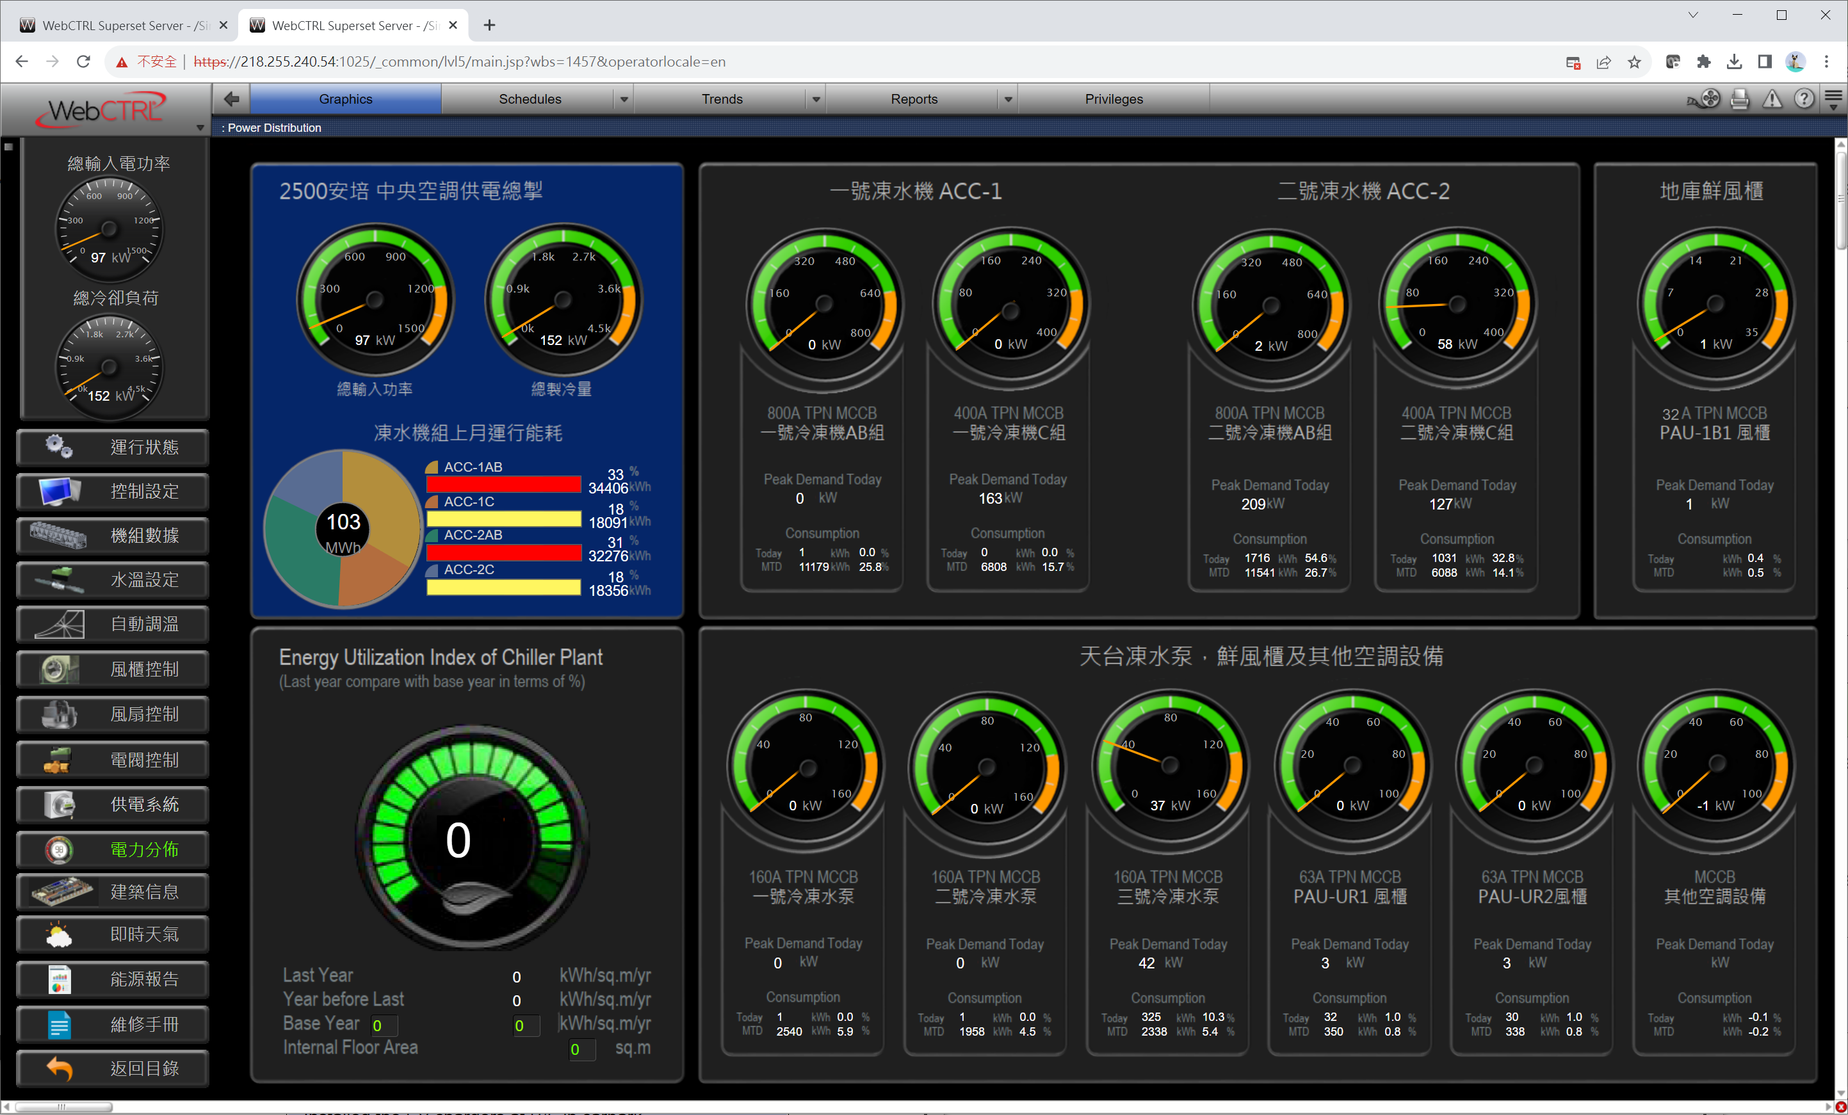Click the 103 MWh pie chart
Image resolution: width=1848 pixels, height=1115 pixels.
point(343,528)
